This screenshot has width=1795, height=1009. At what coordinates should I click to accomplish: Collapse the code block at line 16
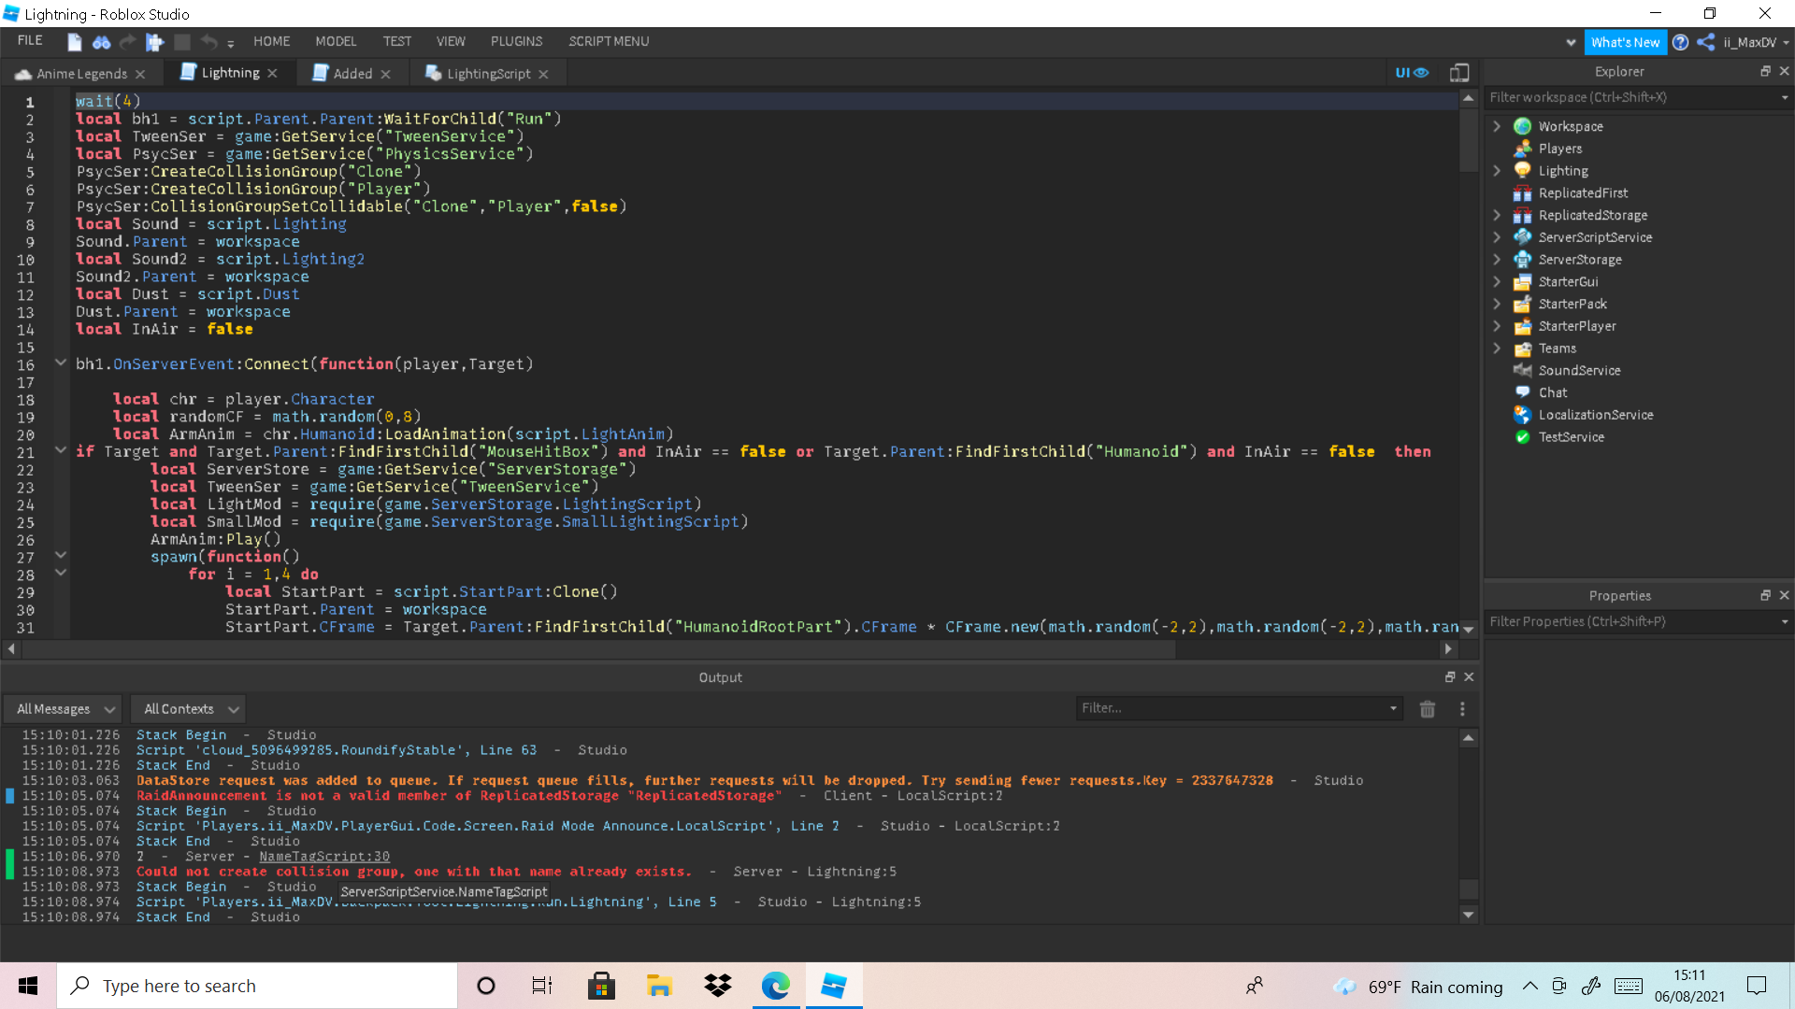[60, 362]
